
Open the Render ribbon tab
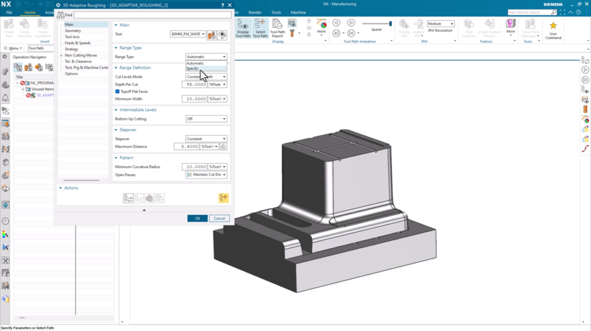point(255,12)
